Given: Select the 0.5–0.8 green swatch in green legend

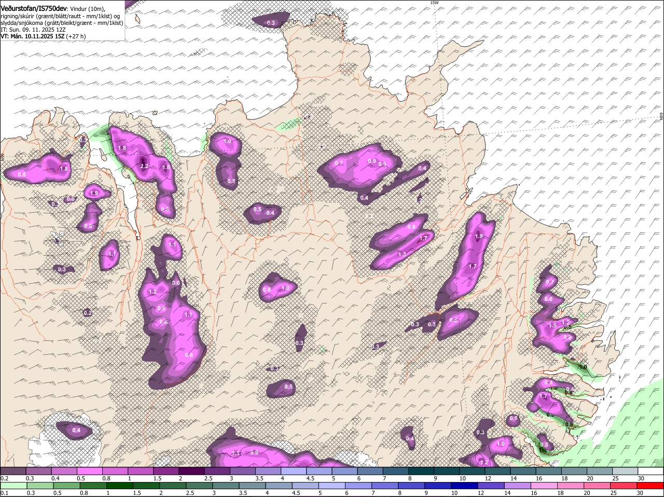Looking at the screenshot, I should (67, 486).
